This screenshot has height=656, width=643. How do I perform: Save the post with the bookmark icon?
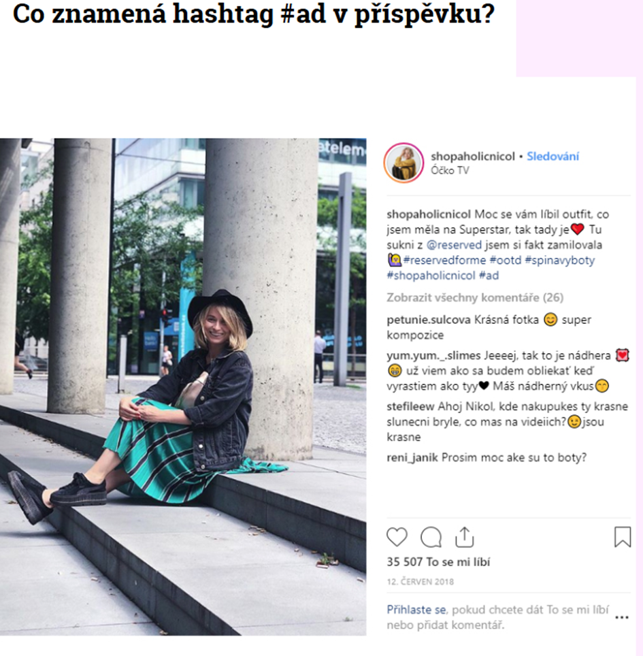click(x=623, y=537)
